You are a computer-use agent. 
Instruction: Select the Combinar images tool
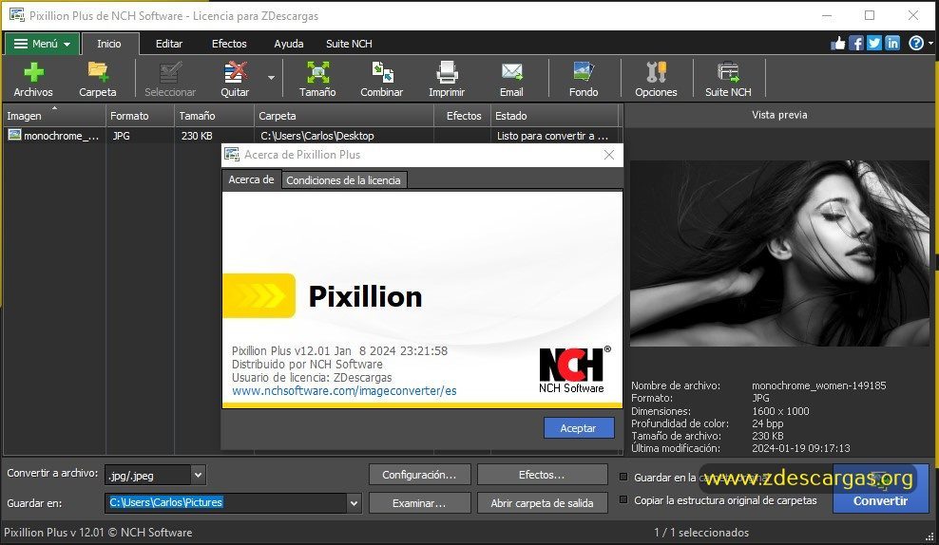(381, 79)
